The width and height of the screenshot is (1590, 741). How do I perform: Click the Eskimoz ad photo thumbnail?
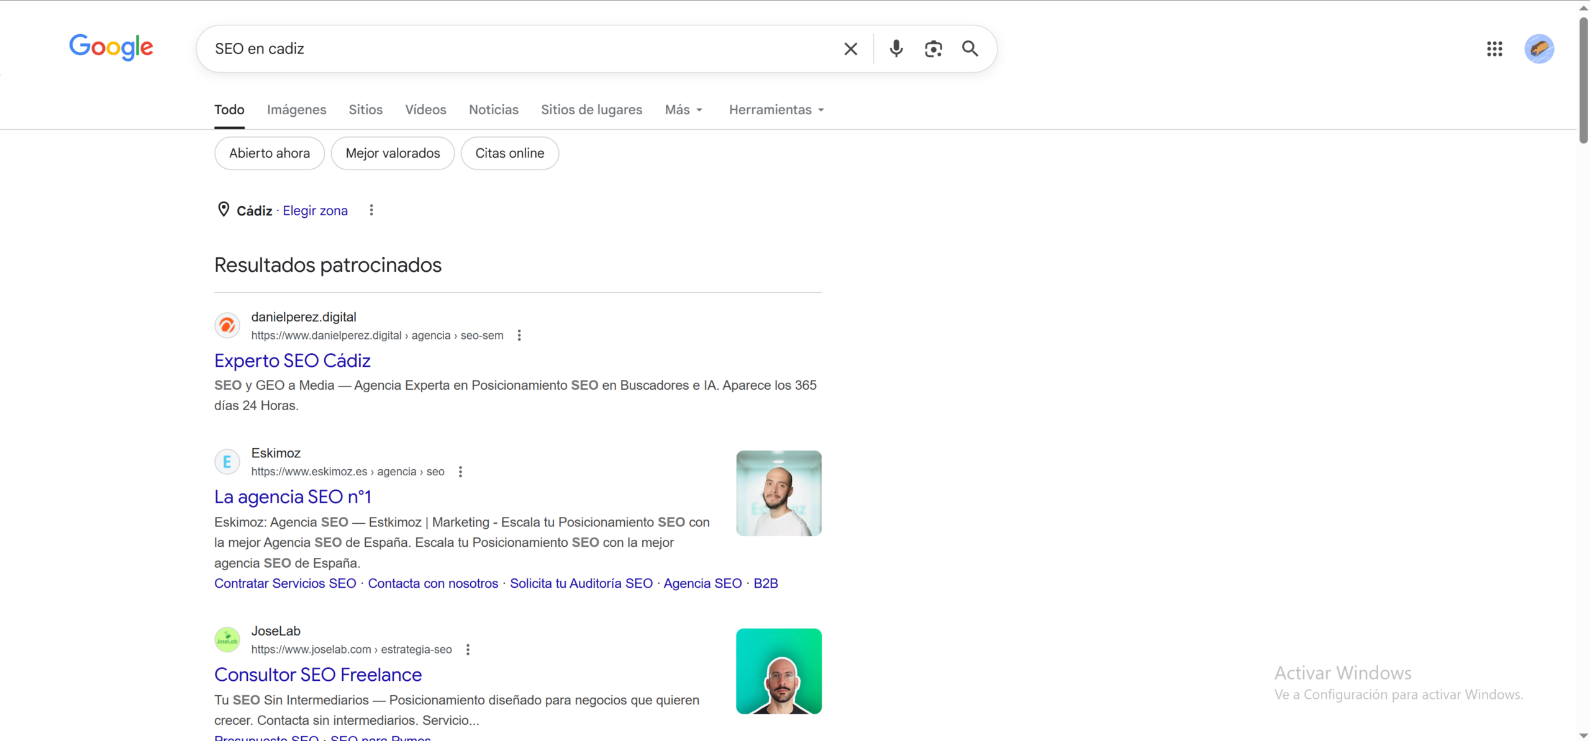[x=779, y=493]
